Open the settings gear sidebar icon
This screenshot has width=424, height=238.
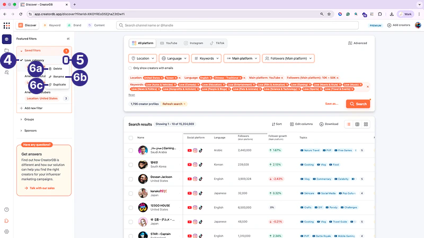tap(7, 232)
